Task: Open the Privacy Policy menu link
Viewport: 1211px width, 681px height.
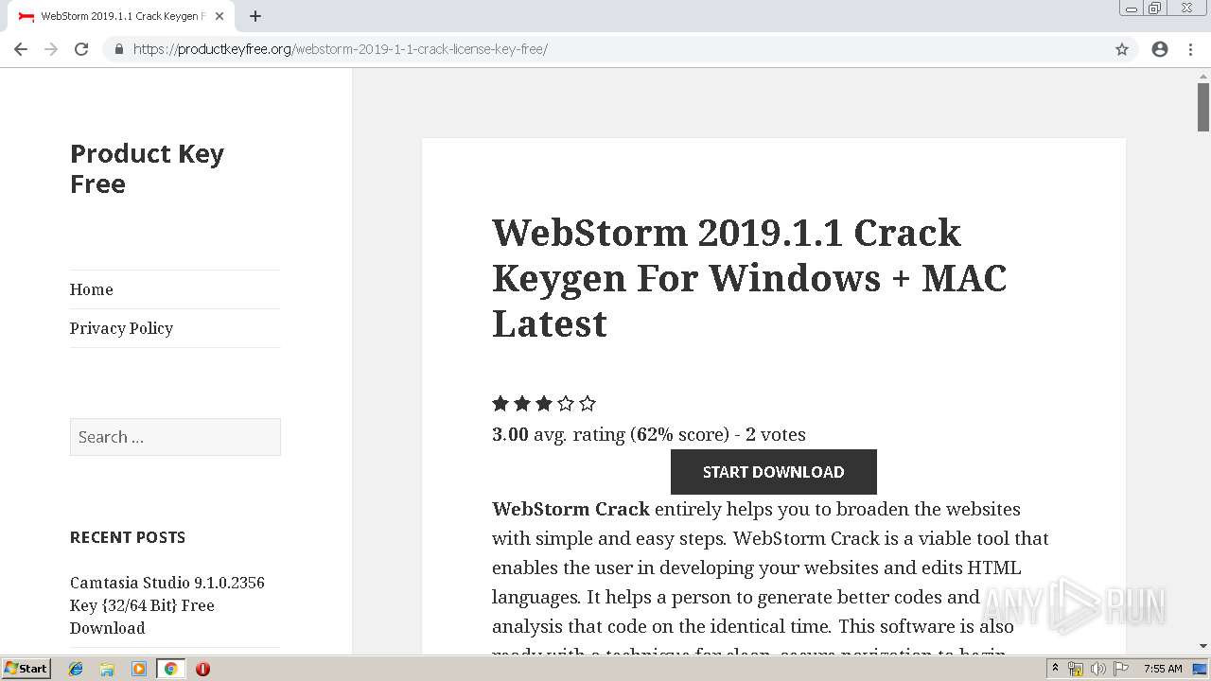Action: click(121, 328)
